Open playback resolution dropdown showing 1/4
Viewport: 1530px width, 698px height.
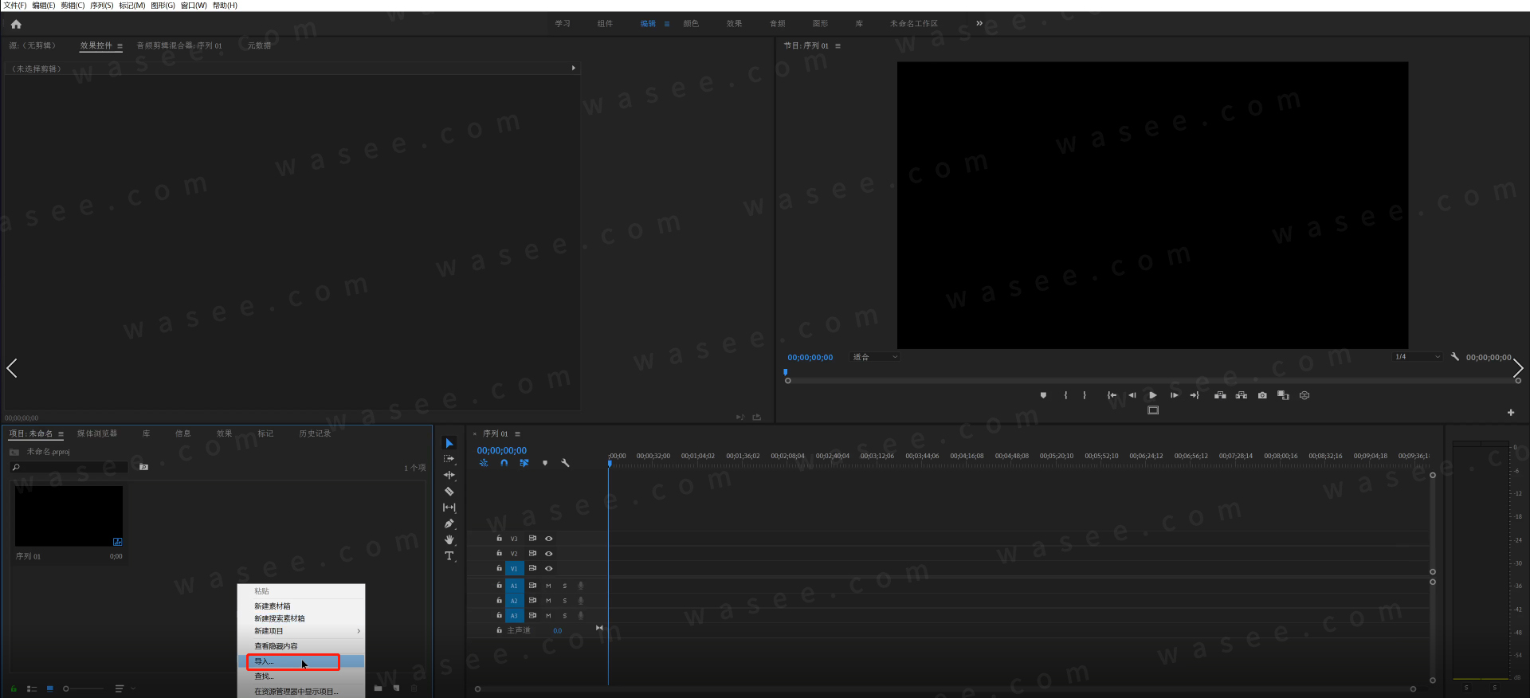[1418, 357]
